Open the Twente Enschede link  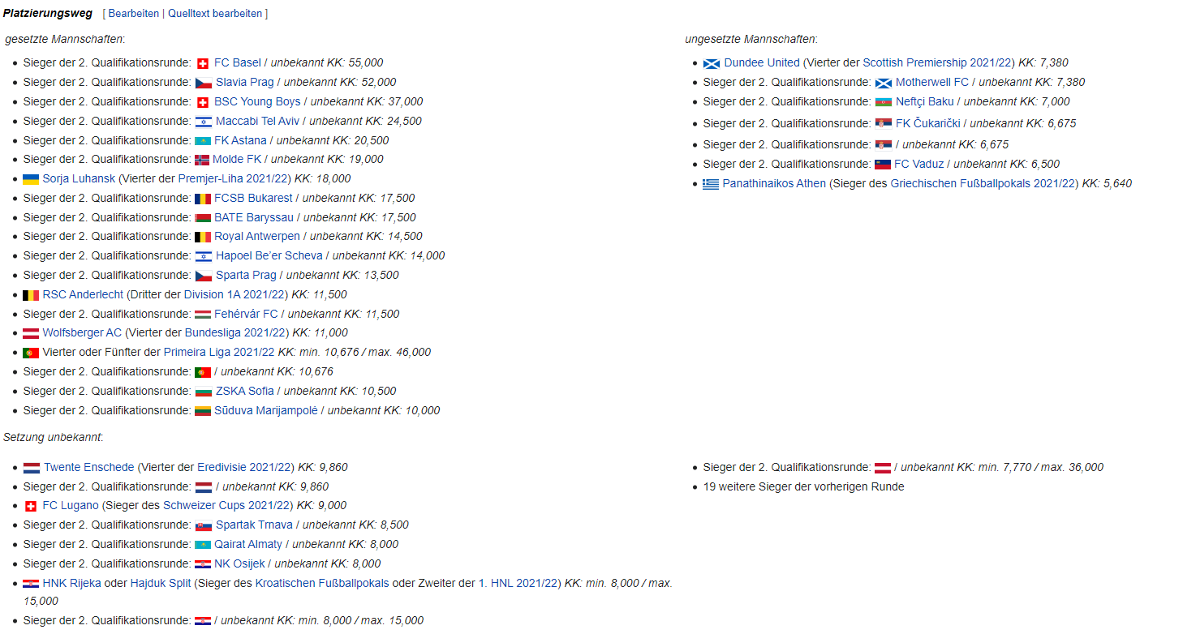pos(89,468)
